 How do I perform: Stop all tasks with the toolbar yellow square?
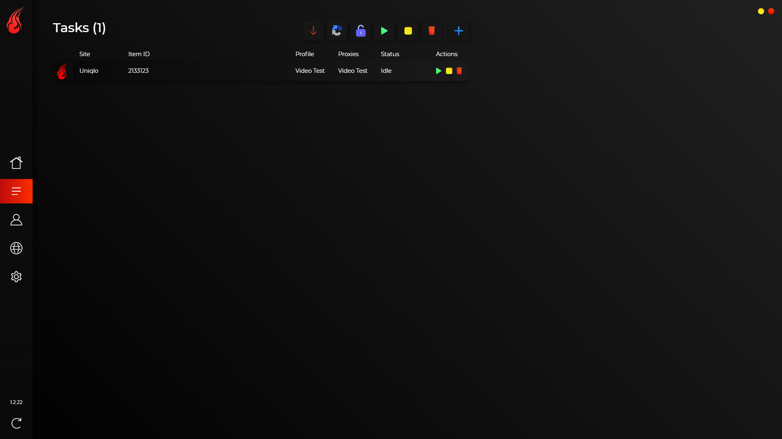[x=408, y=31]
